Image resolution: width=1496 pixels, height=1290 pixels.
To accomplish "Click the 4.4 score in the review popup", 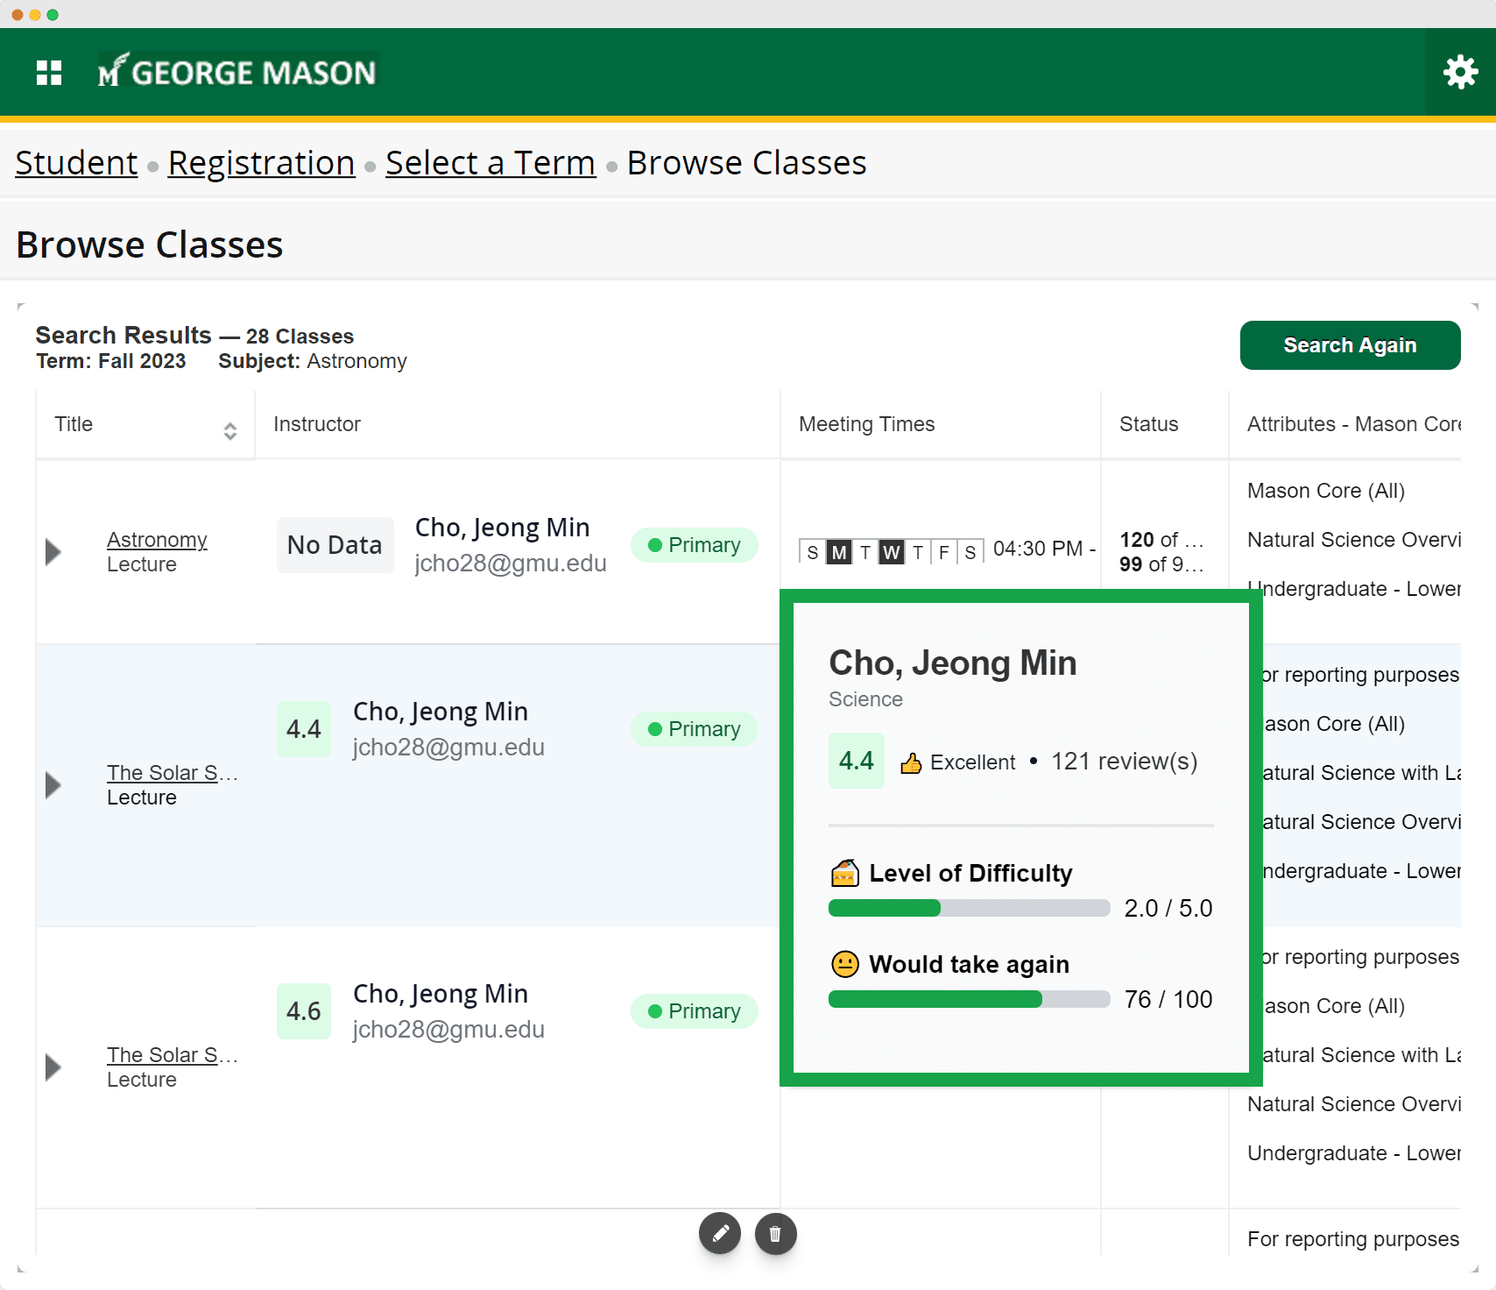I will pos(857,761).
